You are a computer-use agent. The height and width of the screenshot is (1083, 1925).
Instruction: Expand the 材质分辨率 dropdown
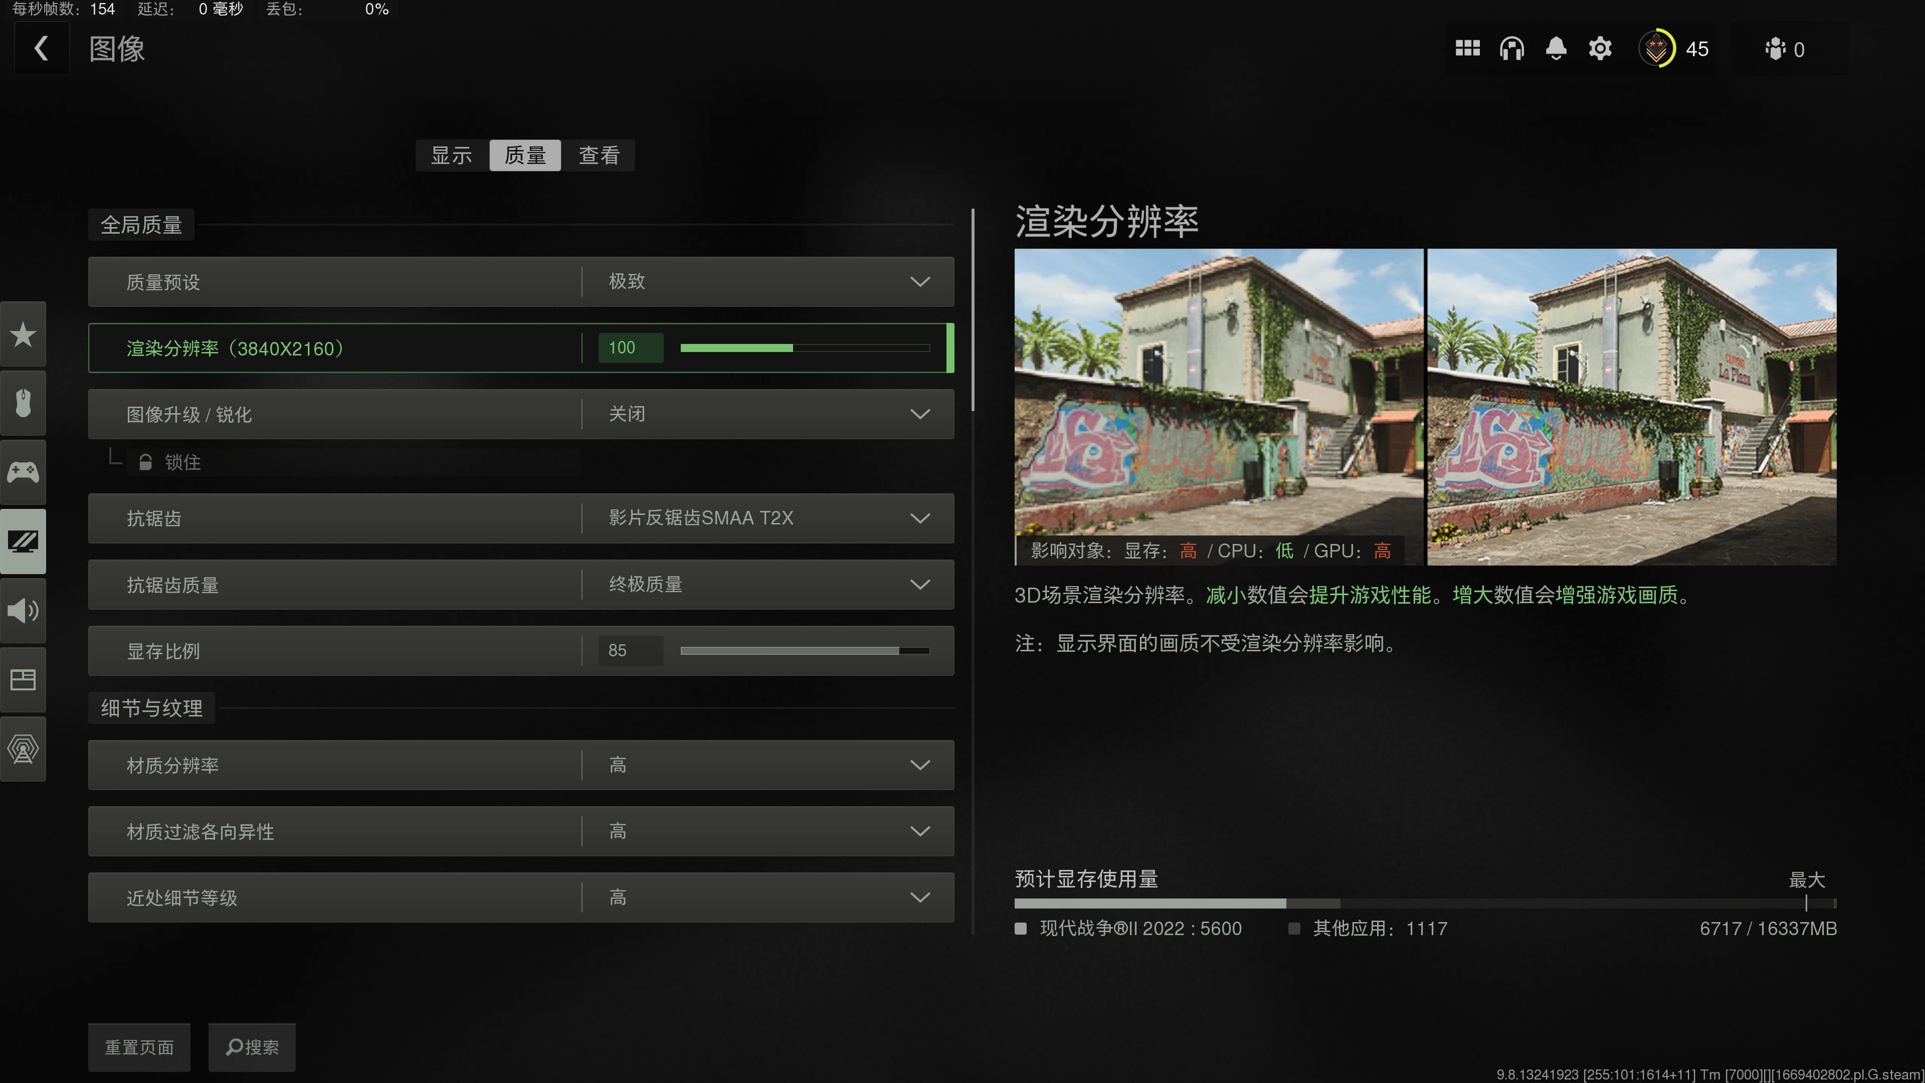pyautogui.click(x=919, y=765)
